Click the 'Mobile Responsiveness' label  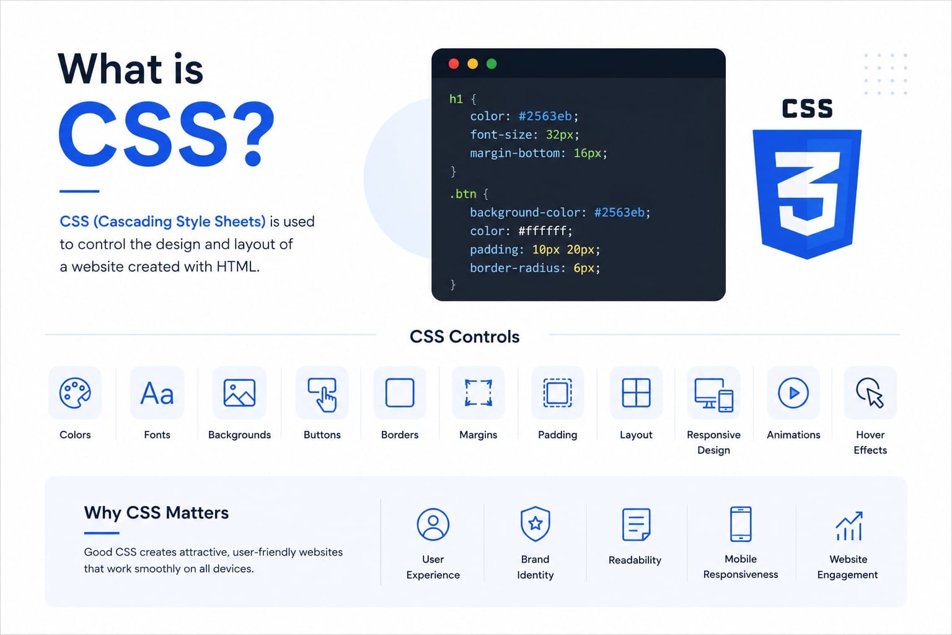pos(741,567)
